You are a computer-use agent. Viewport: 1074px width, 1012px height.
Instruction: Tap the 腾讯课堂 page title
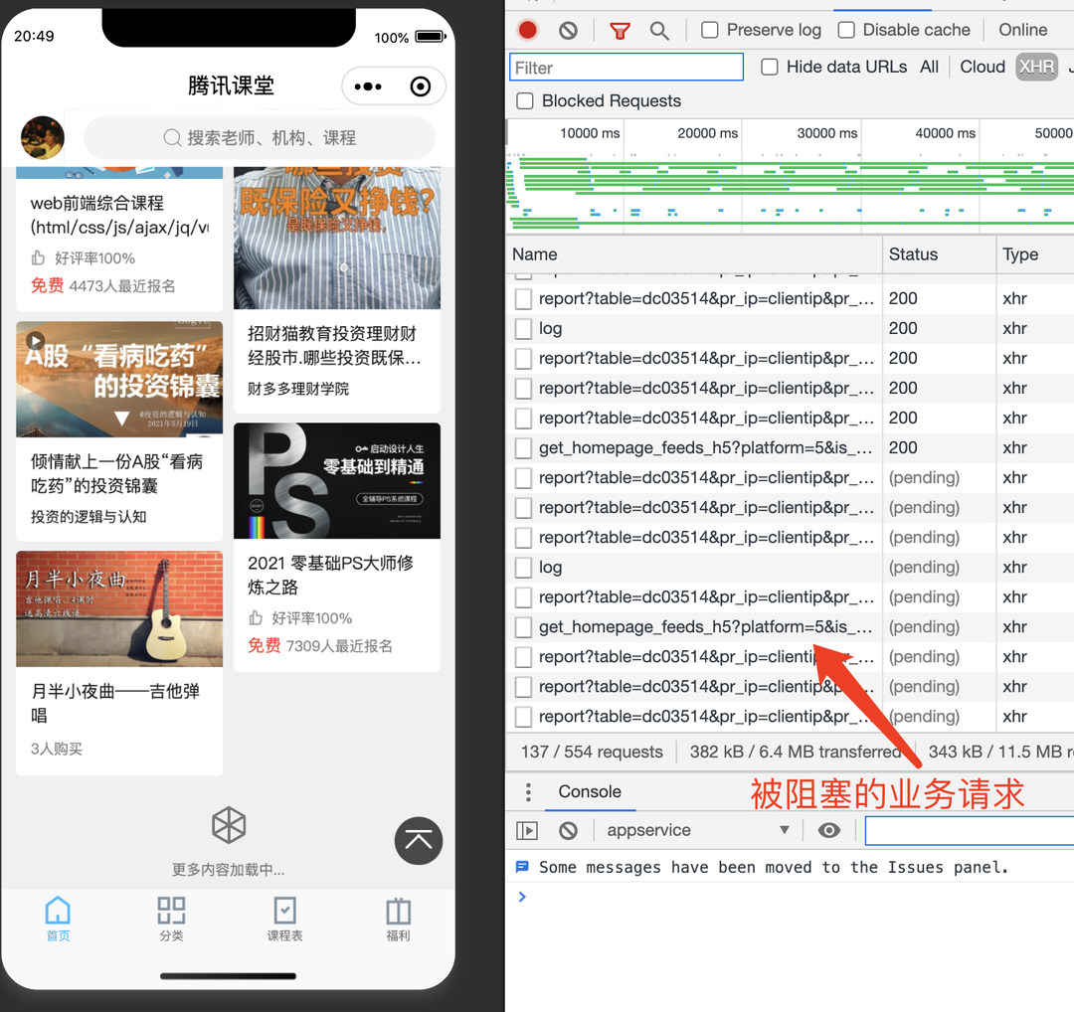pos(231,86)
